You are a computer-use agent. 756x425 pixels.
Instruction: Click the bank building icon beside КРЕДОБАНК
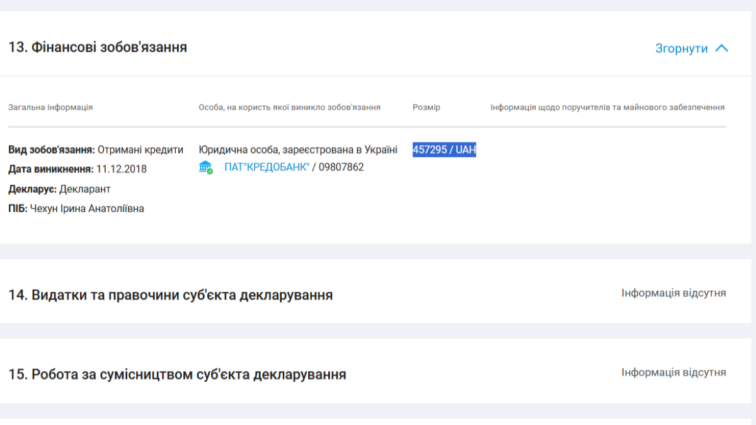pos(205,167)
